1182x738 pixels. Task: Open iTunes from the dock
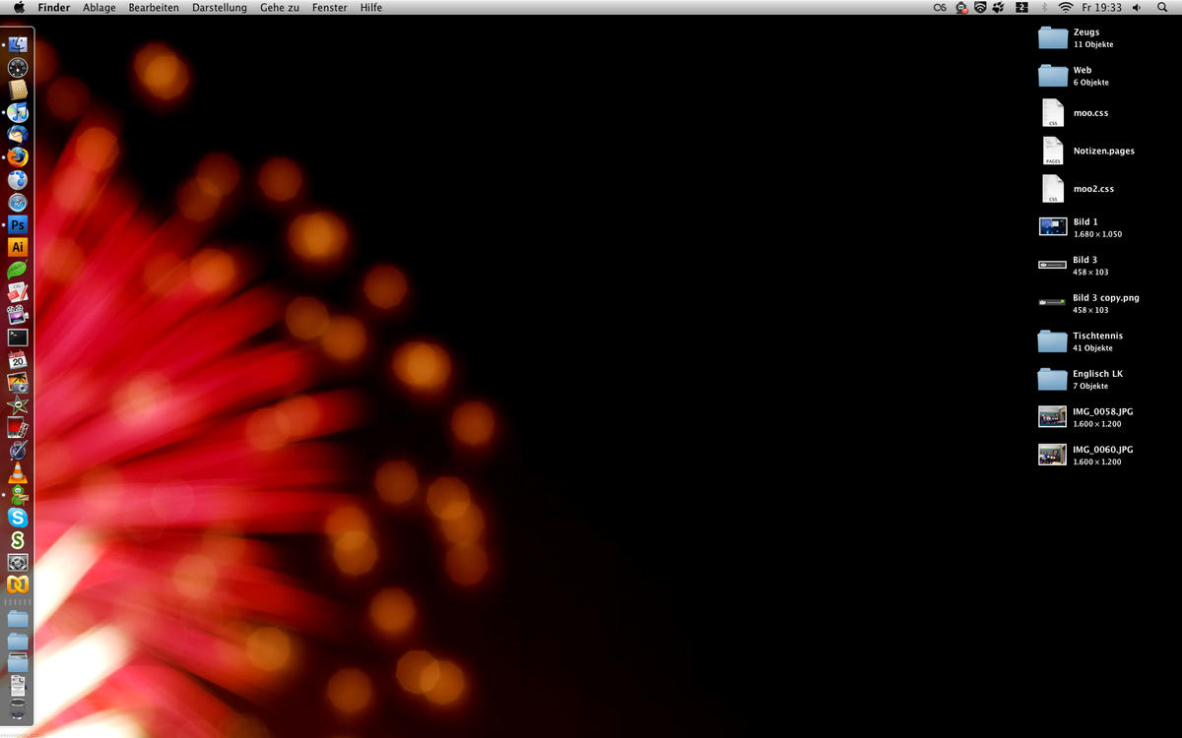click(18, 113)
